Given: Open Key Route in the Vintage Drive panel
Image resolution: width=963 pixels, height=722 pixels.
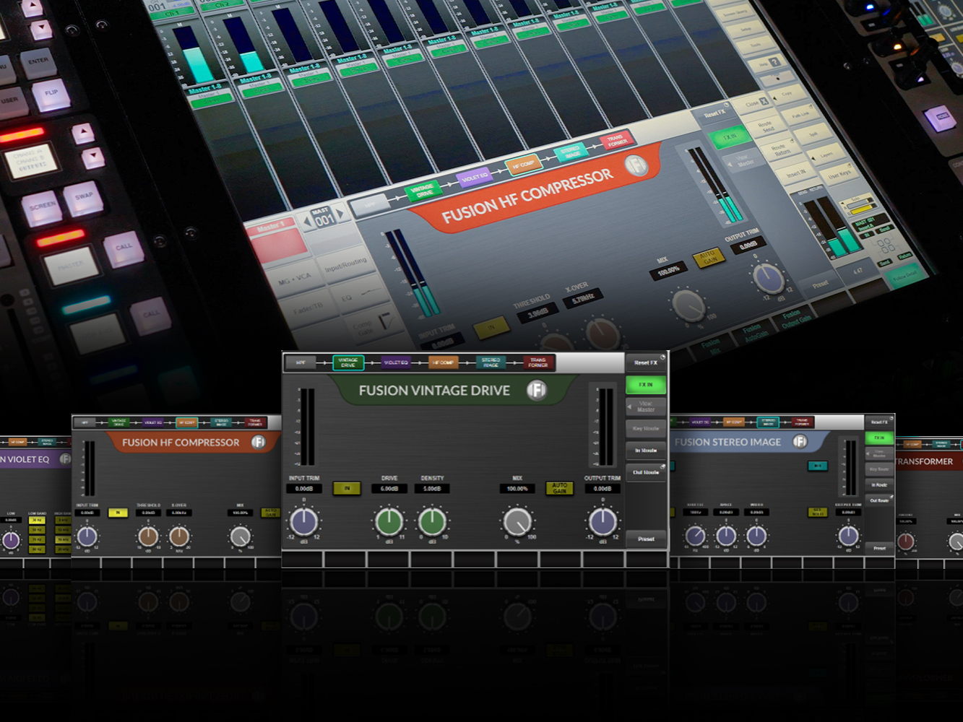Looking at the screenshot, I should click(x=646, y=428).
